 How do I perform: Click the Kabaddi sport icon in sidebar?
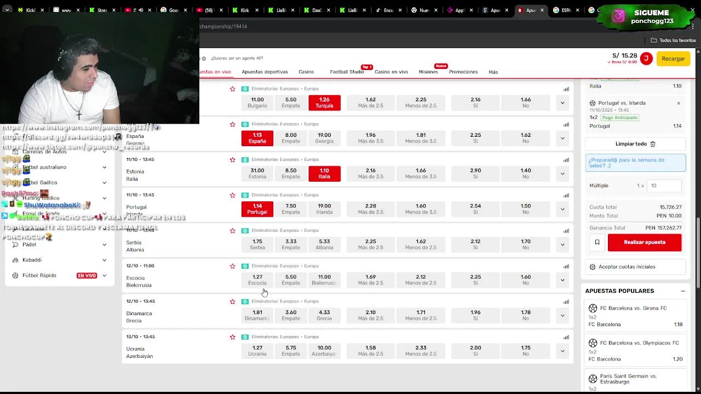pos(15,260)
